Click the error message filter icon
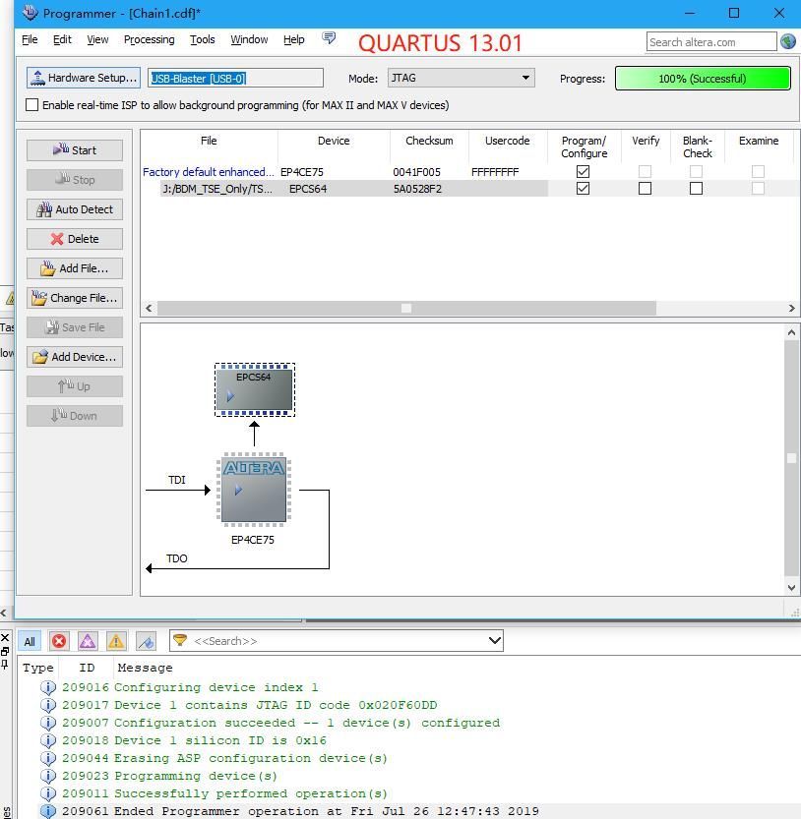Screen dimensions: 801x819 tap(59, 641)
